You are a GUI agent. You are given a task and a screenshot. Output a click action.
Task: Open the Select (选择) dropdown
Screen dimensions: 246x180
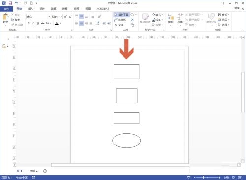(x=223, y=25)
